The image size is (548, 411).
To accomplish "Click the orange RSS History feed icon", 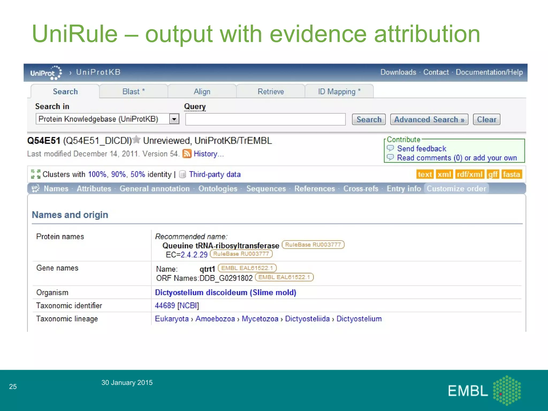I will [x=187, y=154].
